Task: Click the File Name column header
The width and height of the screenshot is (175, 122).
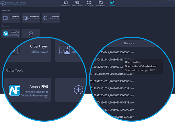Action: click(130, 43)
